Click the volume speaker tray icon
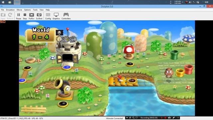213x120 pixels. click(x=190, y=2)
